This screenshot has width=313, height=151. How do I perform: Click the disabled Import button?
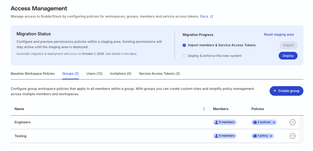[x=289, y=45]
